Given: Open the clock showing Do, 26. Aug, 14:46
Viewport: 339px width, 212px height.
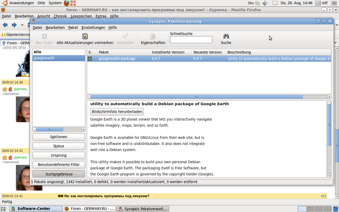Looking at the screenshot, I should (296, 3).
